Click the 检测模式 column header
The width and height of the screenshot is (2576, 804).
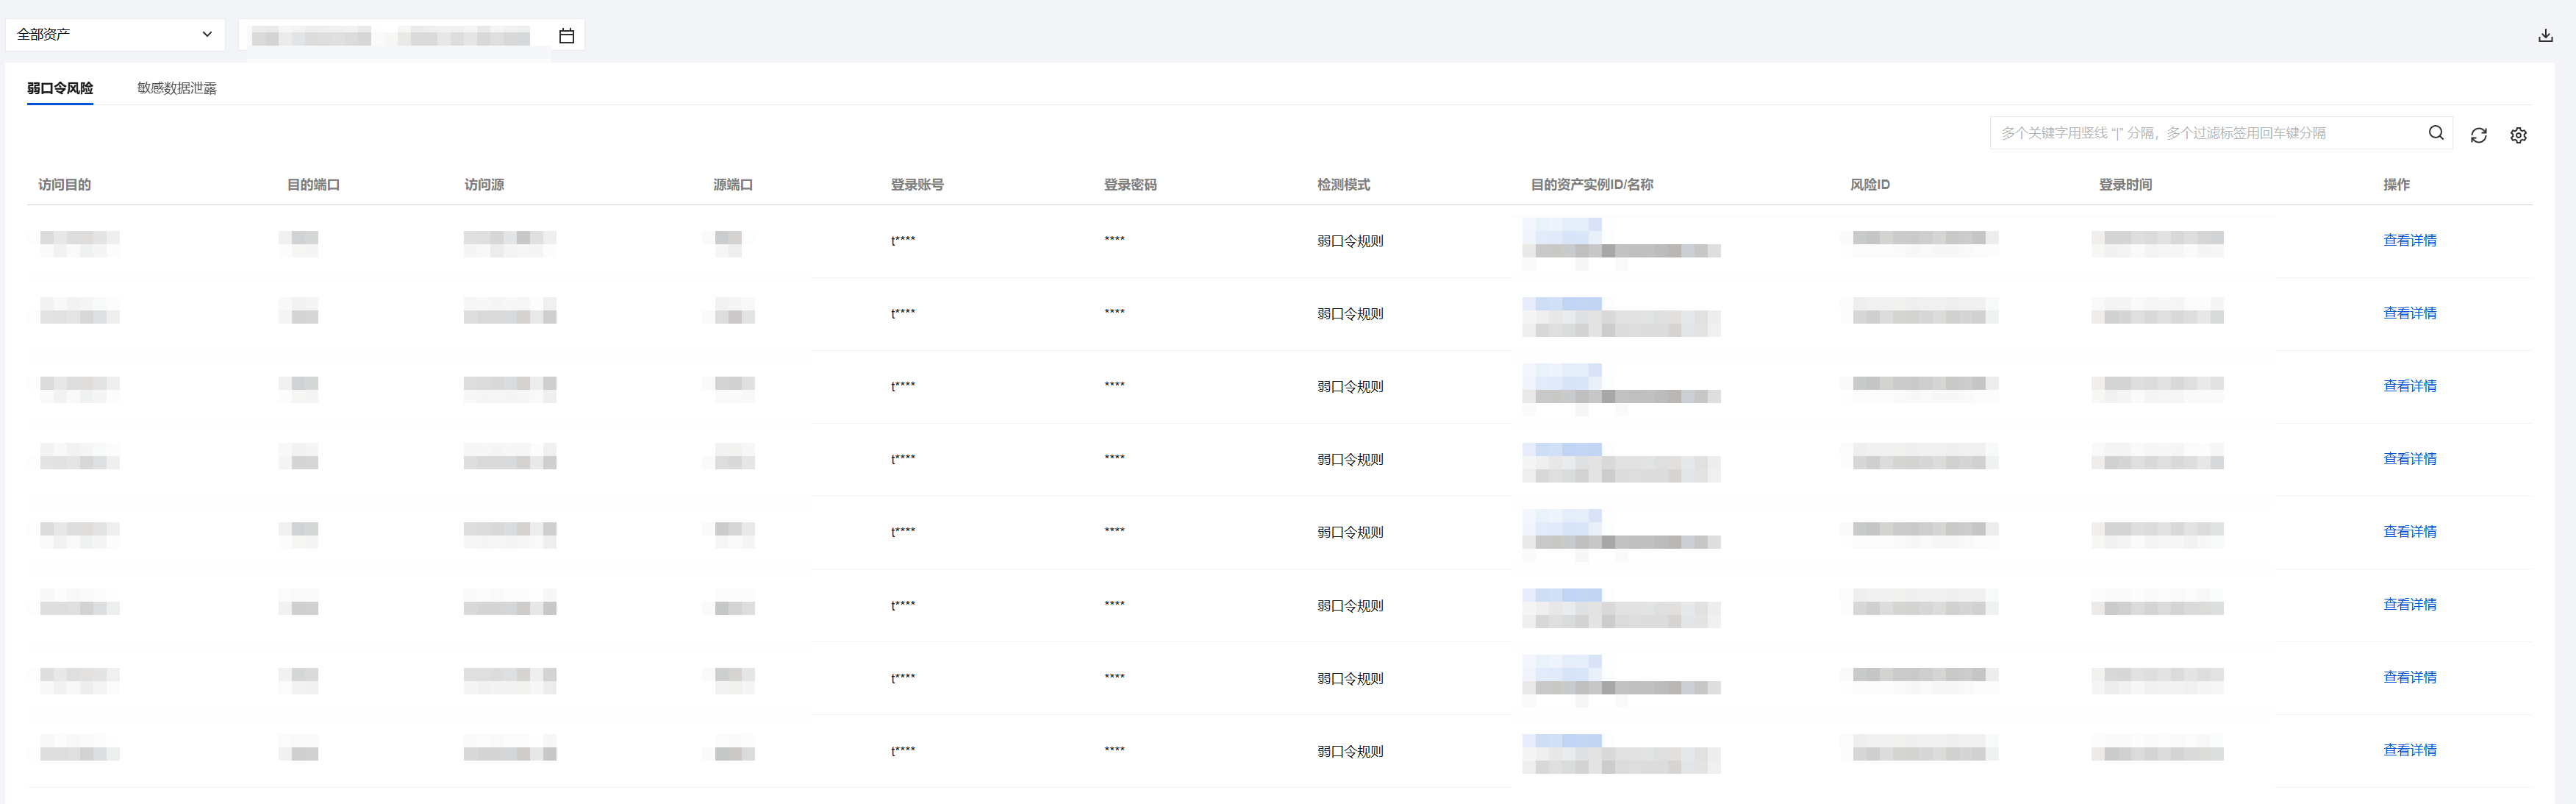1343,185
